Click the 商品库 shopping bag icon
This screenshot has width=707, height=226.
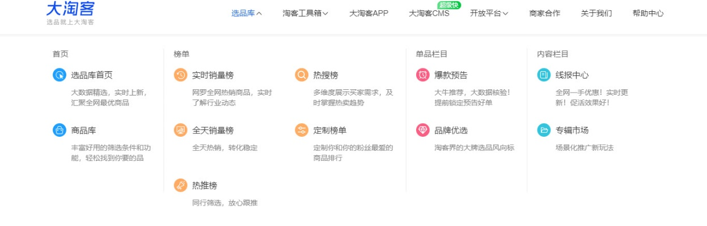click(60, 130)
